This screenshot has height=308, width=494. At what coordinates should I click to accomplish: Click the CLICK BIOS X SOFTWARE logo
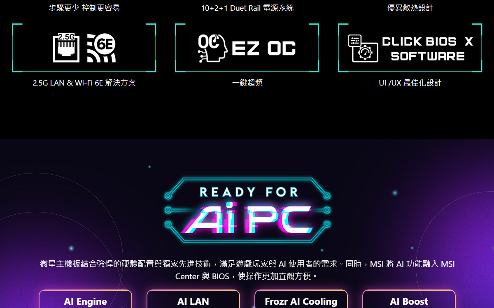click(x=428, y=49)
